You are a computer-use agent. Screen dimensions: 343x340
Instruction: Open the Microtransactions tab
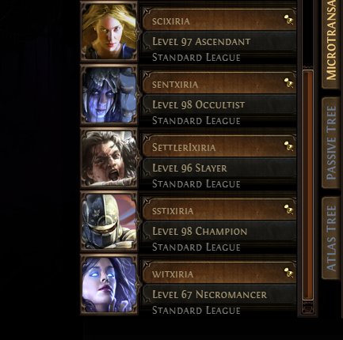point(331,43)
